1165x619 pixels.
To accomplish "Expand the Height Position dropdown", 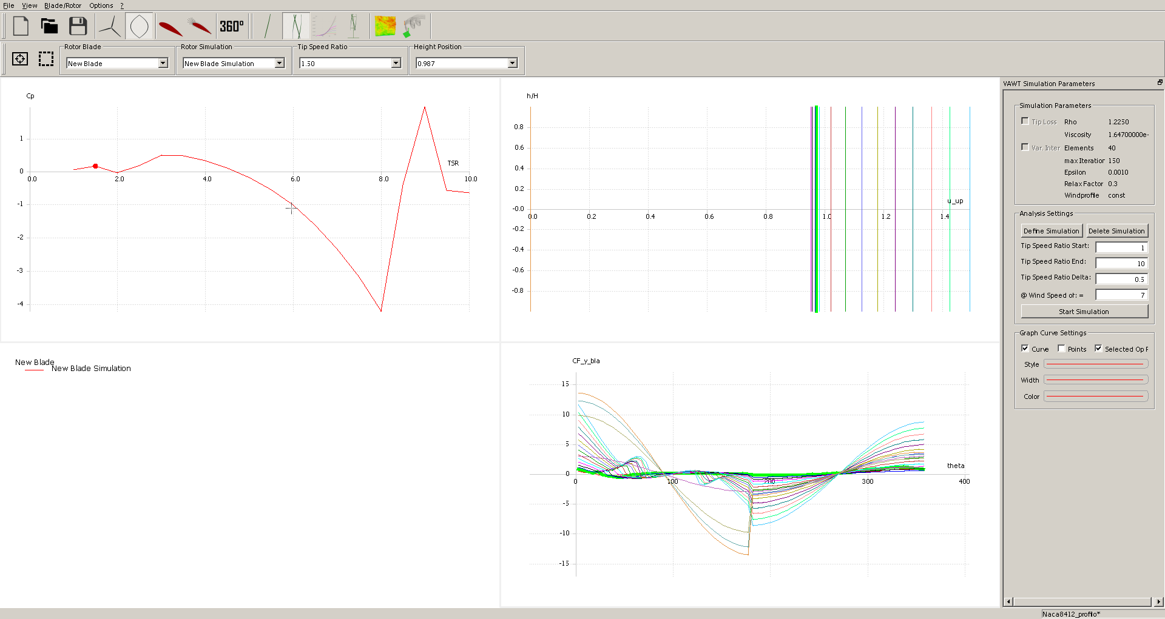I will click(467, 63).
